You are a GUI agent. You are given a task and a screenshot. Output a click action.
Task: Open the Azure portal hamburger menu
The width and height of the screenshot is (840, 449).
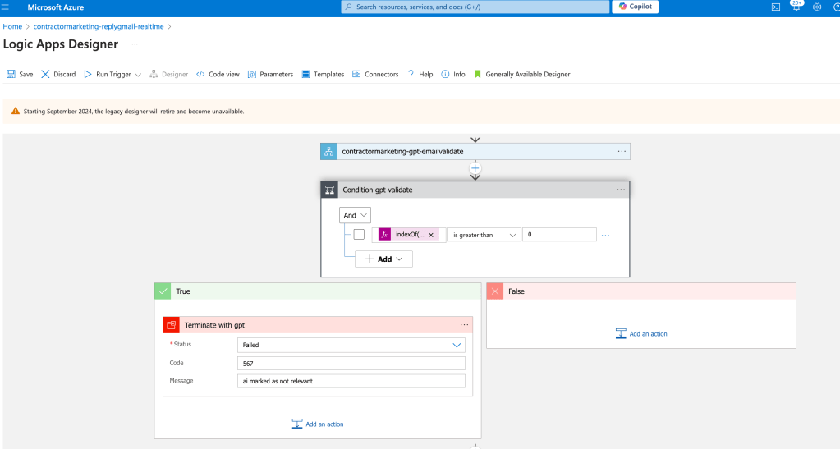tap(6, 7)
